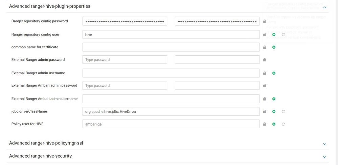Click green plus beside Policy user for HIVE

(x=274, y=124)
